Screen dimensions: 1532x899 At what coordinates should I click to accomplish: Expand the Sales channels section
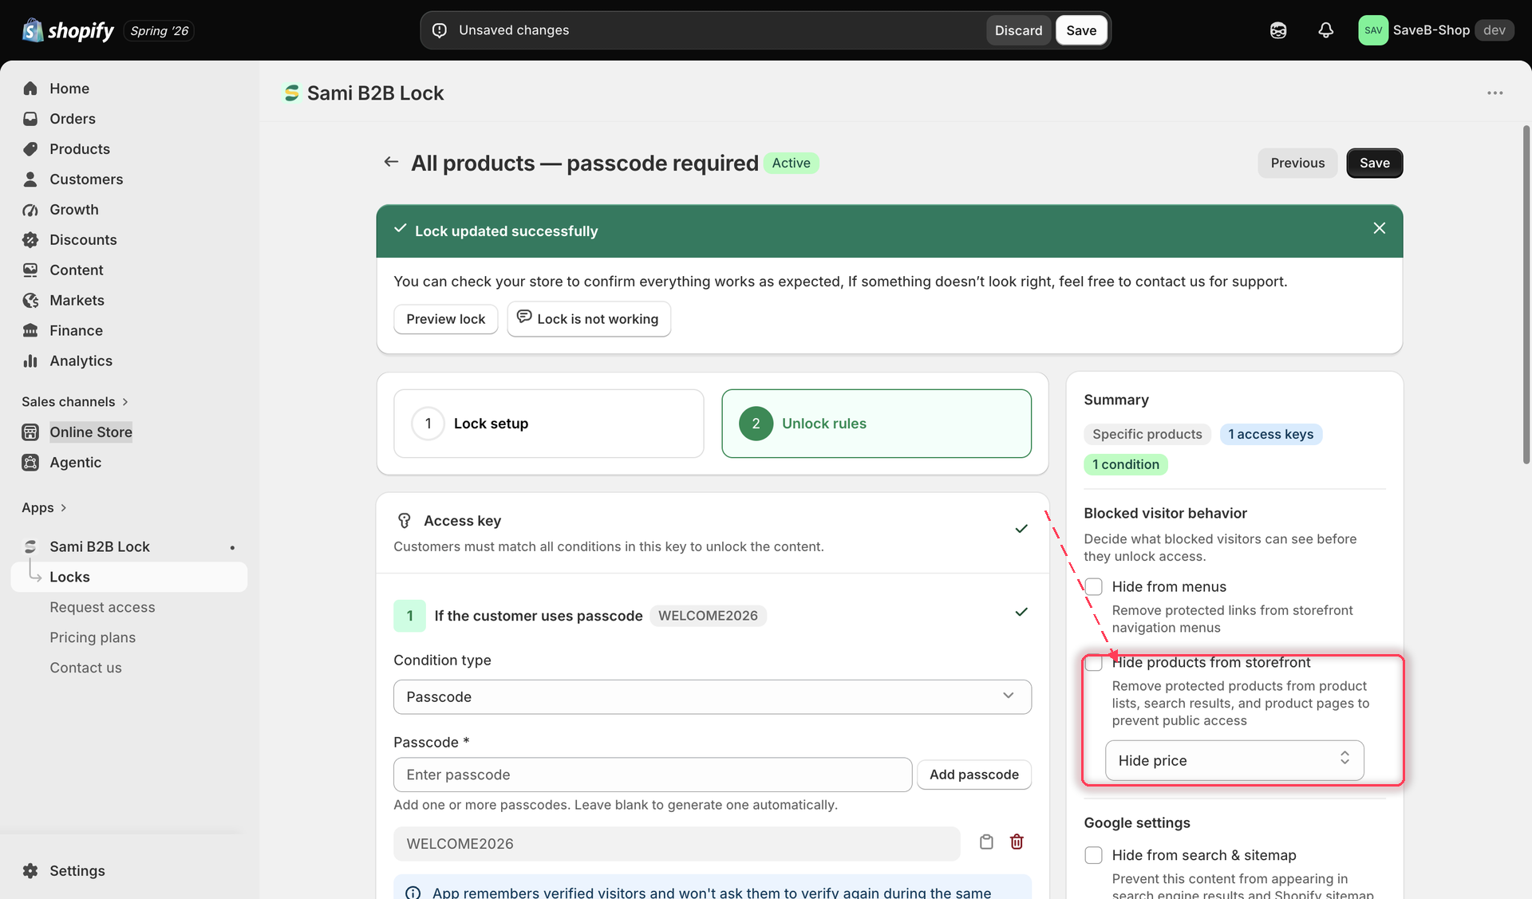coord(75,402)
